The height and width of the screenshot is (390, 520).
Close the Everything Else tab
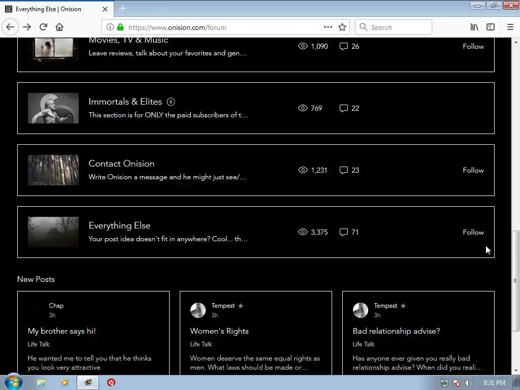point(105,9)
